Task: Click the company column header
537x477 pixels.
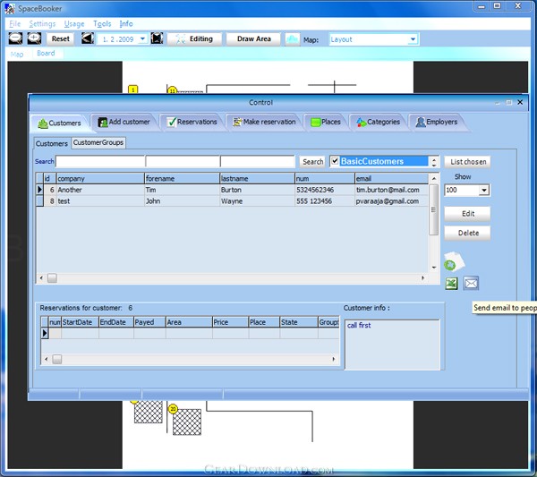Action: click(100, 178)
